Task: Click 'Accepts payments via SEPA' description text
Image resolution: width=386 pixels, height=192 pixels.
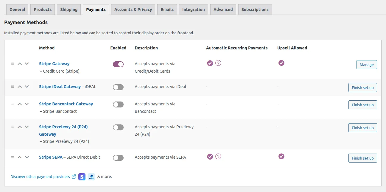Action: (x=160, y=157)
